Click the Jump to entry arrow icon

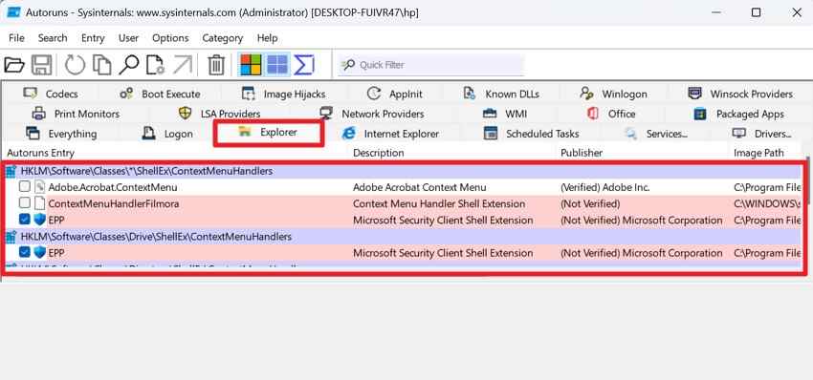tap(183, 65)
